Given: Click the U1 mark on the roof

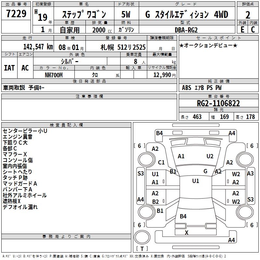Looking at the screenshot, I should [x=196, y=181].
